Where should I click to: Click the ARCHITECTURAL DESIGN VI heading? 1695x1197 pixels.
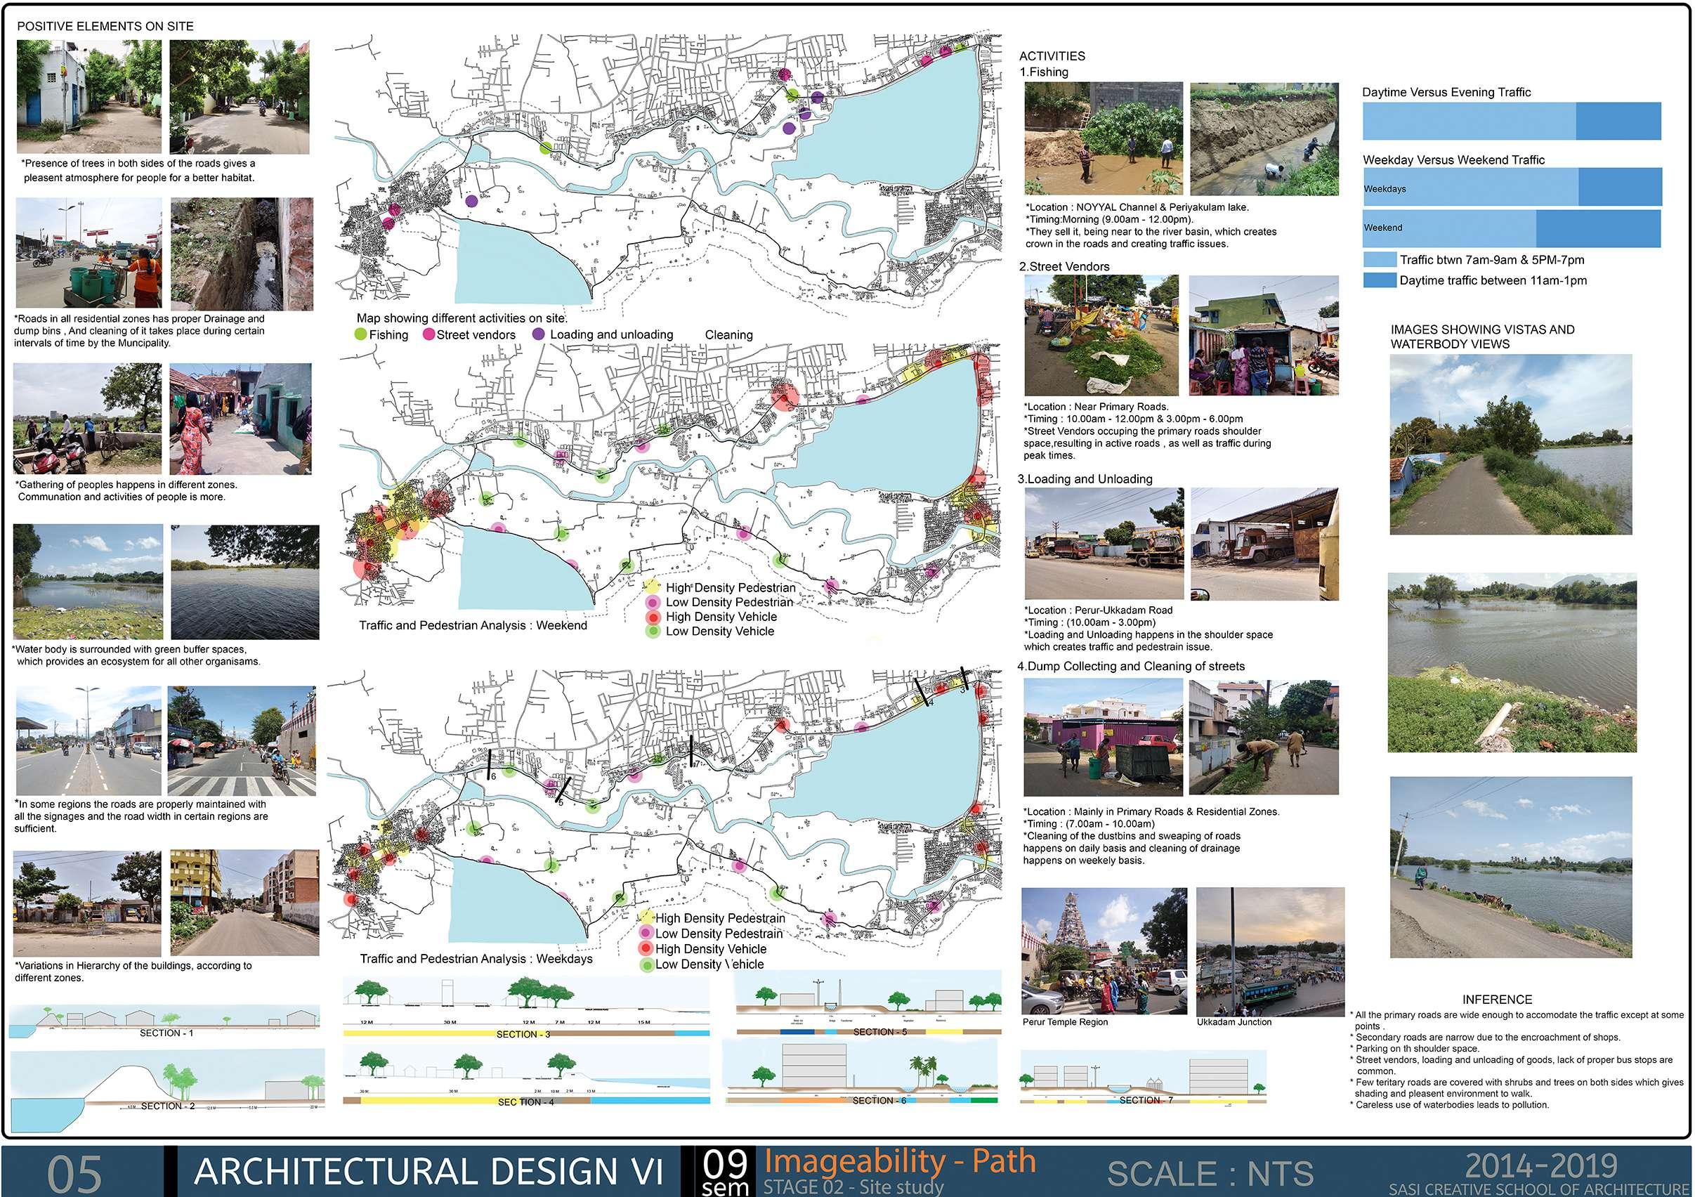429,1172
